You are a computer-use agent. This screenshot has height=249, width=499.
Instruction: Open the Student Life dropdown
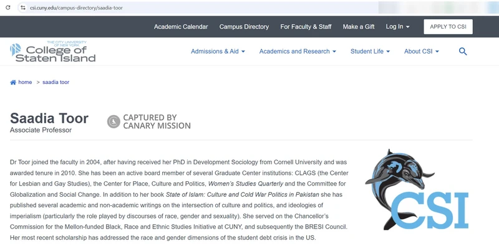(370, 51)
